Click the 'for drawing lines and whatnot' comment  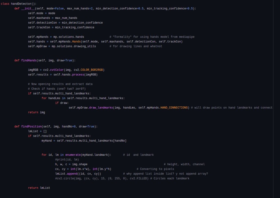point(136,47)
